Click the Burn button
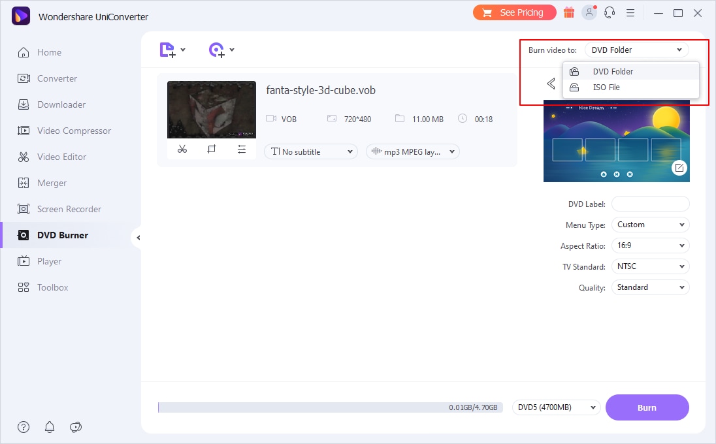716x444 pixels. tap(647, 407)
